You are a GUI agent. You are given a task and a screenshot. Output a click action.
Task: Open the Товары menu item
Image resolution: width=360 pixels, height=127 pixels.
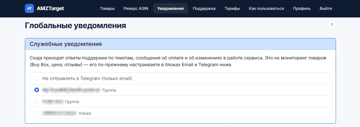pyautogui.click(x=107, y=8)
